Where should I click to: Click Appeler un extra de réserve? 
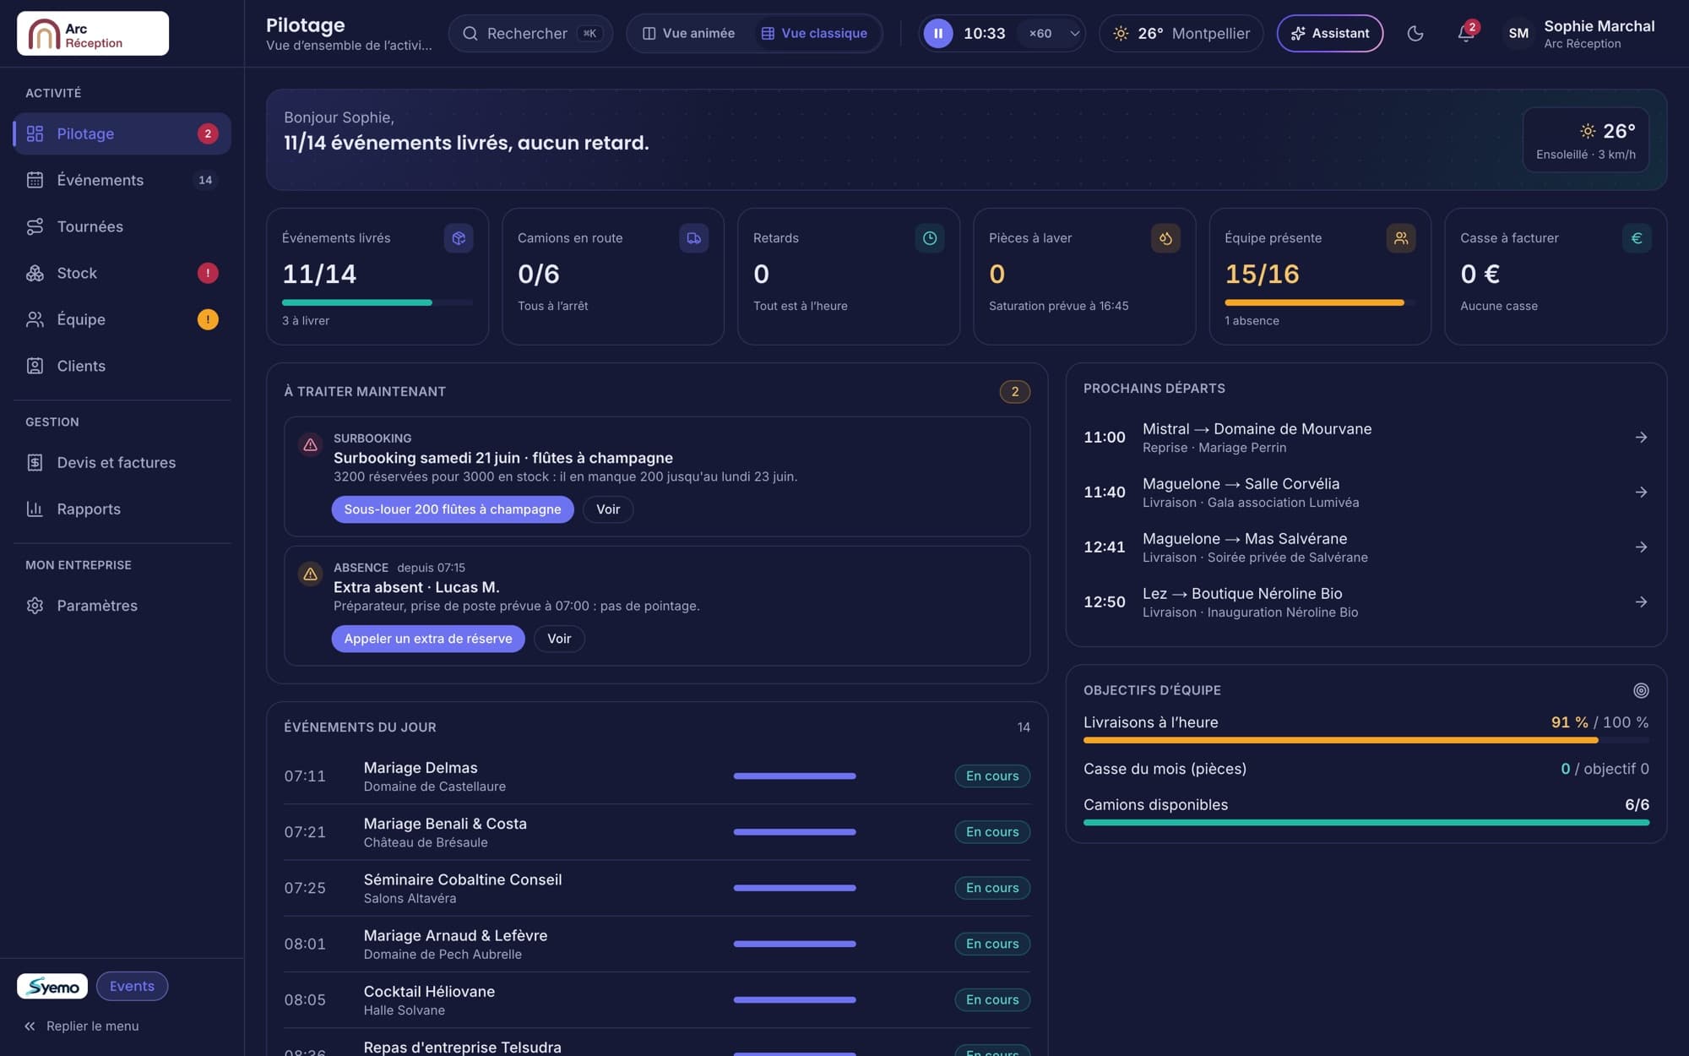click(428, 639)
